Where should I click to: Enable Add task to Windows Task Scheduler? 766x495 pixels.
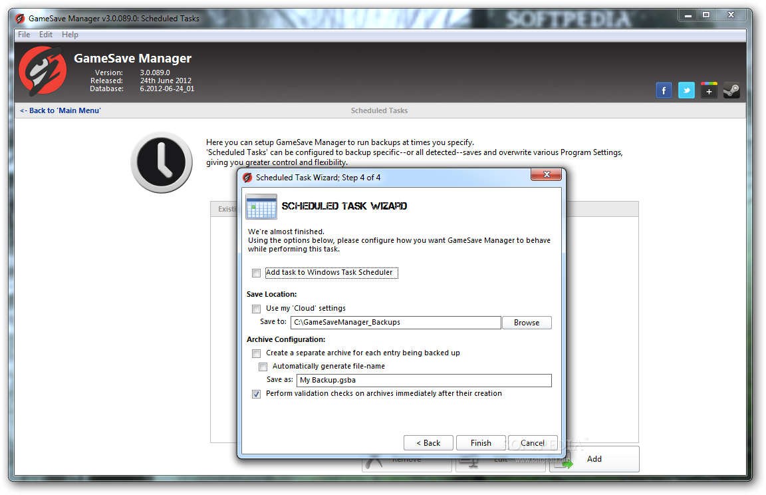pos(256,273)
